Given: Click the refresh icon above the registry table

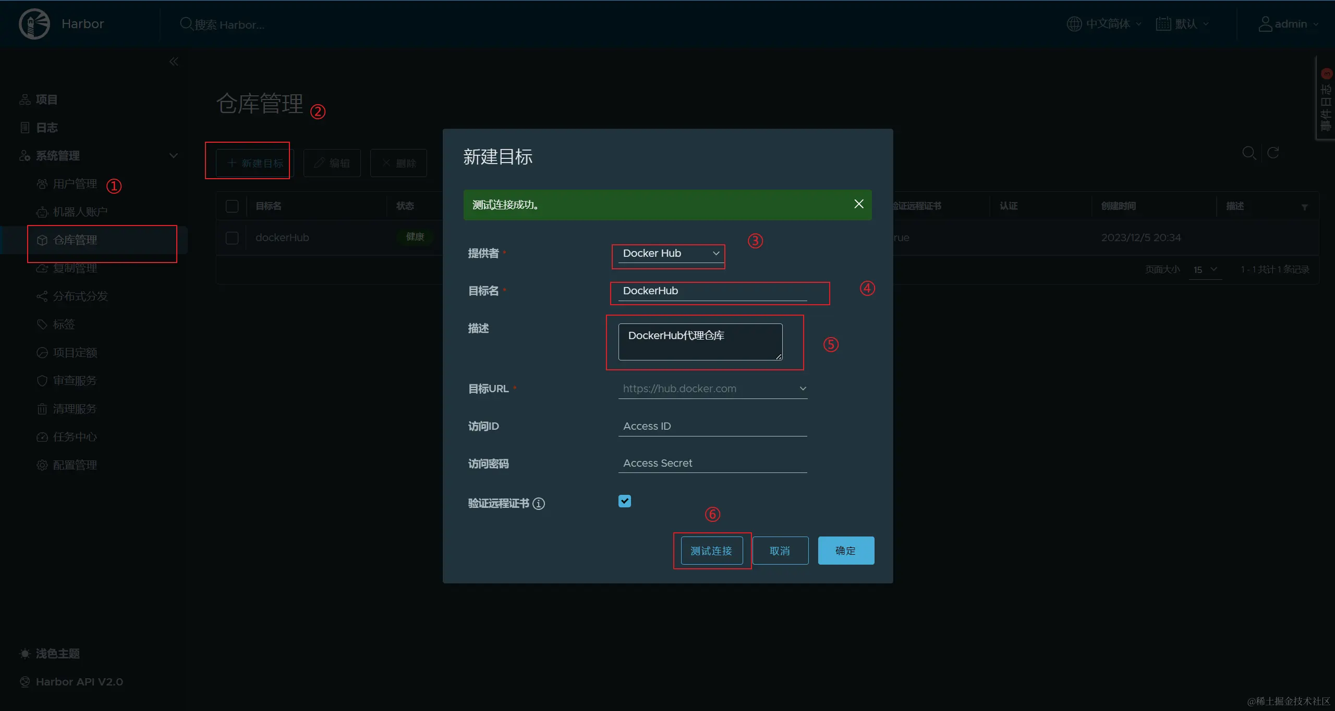Looking at the screenshot, I should [1273, 153].
